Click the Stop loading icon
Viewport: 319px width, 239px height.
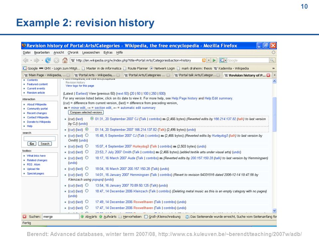(56, 60)
